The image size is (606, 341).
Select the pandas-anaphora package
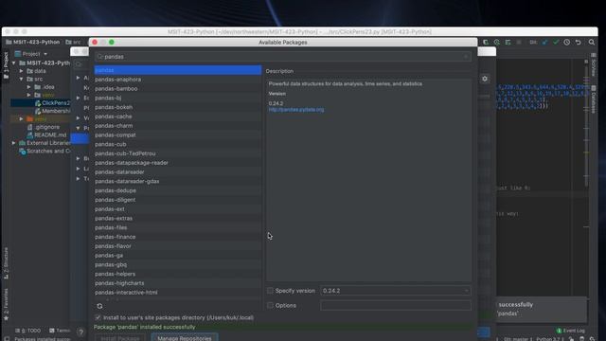pos(178,80)
